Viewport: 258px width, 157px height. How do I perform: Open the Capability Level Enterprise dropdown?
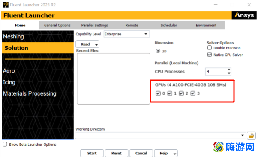click(x=126, y=34)
